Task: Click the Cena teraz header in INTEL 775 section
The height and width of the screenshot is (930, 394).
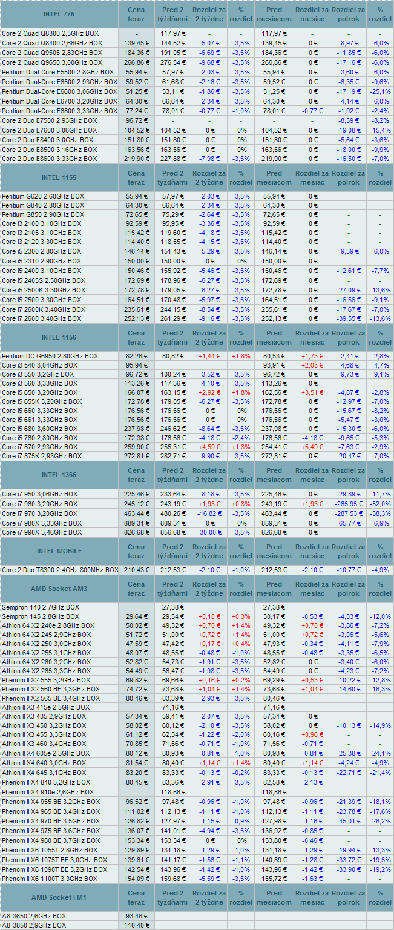Action: pos(136,14)
